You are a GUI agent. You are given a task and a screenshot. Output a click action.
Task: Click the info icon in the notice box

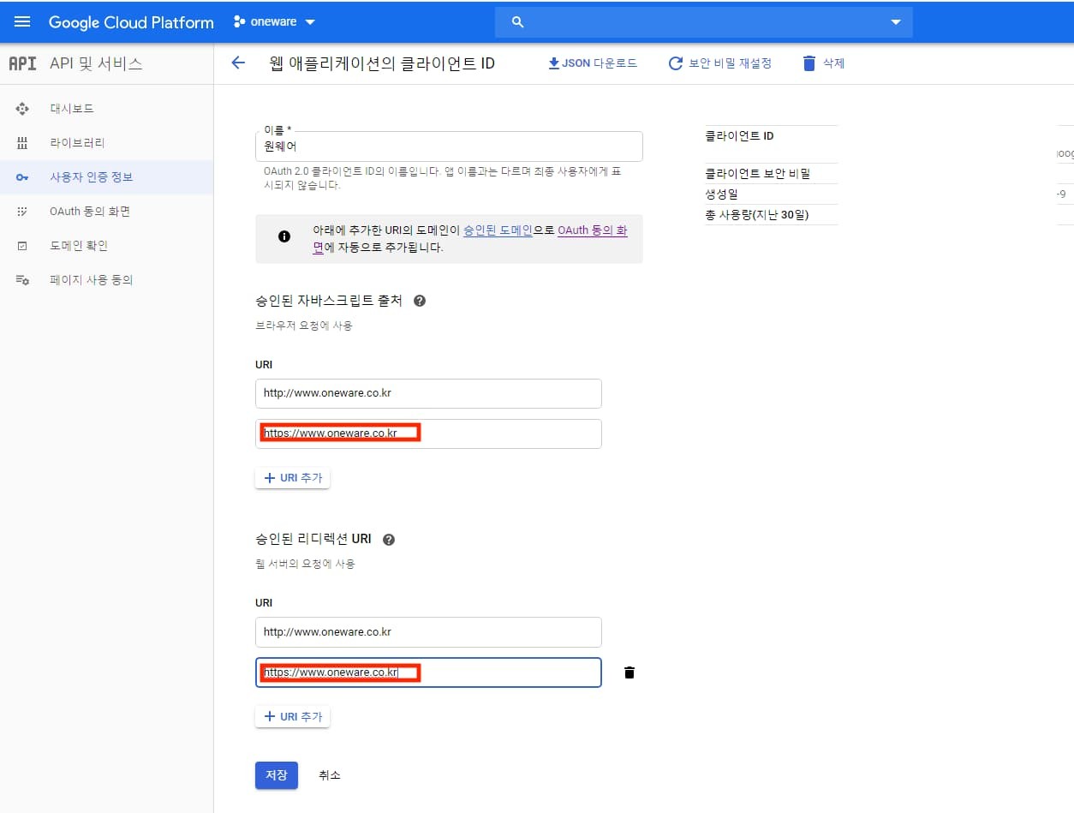284,236
